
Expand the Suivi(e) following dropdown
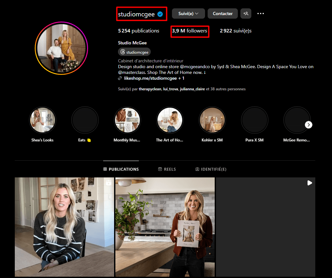tap(189, 13)
